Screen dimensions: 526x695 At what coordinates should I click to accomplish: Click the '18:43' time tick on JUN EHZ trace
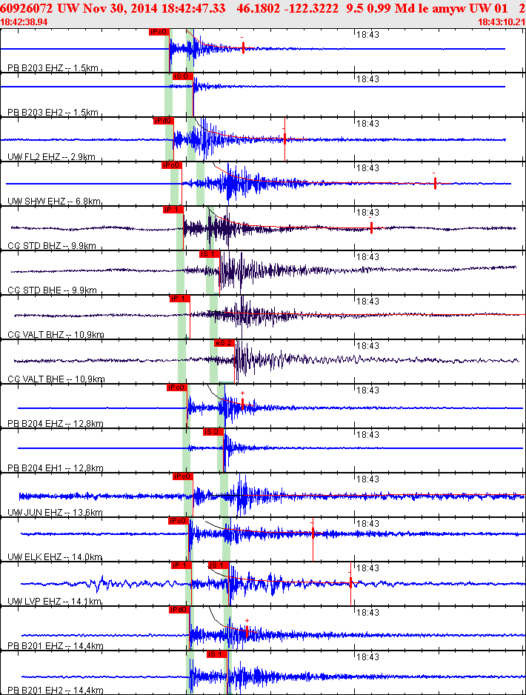pos(367,479)
